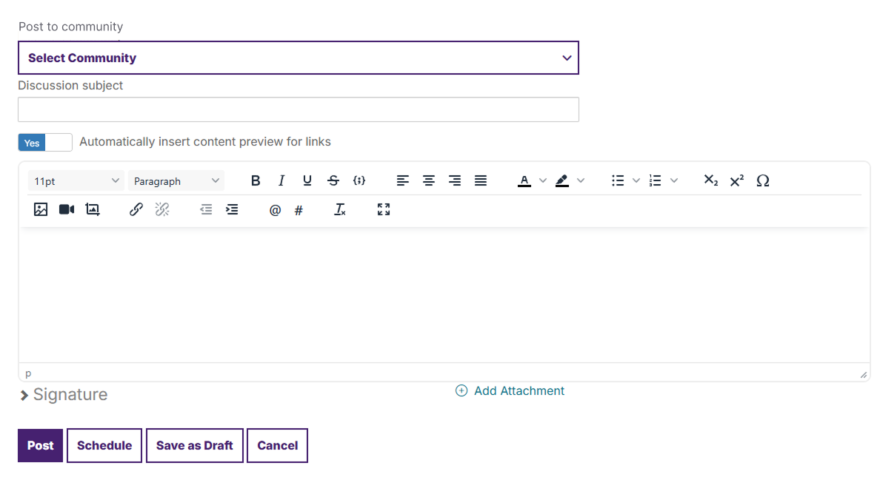The width and height of the screenshot is (880, 477).
Task: Insert a special character
Action: click(763, 180)
